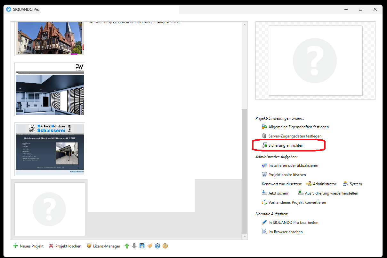The image size is (387, 258).
Task: Reset the Administrator password
Action: (321, 184)
